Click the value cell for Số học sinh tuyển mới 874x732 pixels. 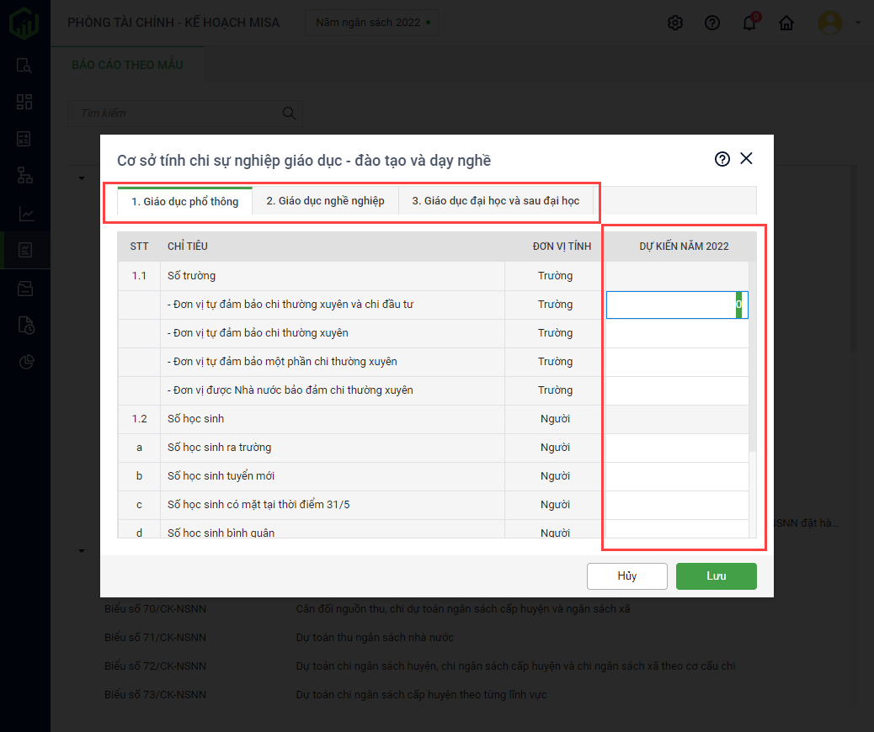coord(677,476)
